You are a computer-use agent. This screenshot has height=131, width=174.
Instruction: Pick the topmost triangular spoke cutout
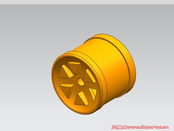click(x=74, y=68)
